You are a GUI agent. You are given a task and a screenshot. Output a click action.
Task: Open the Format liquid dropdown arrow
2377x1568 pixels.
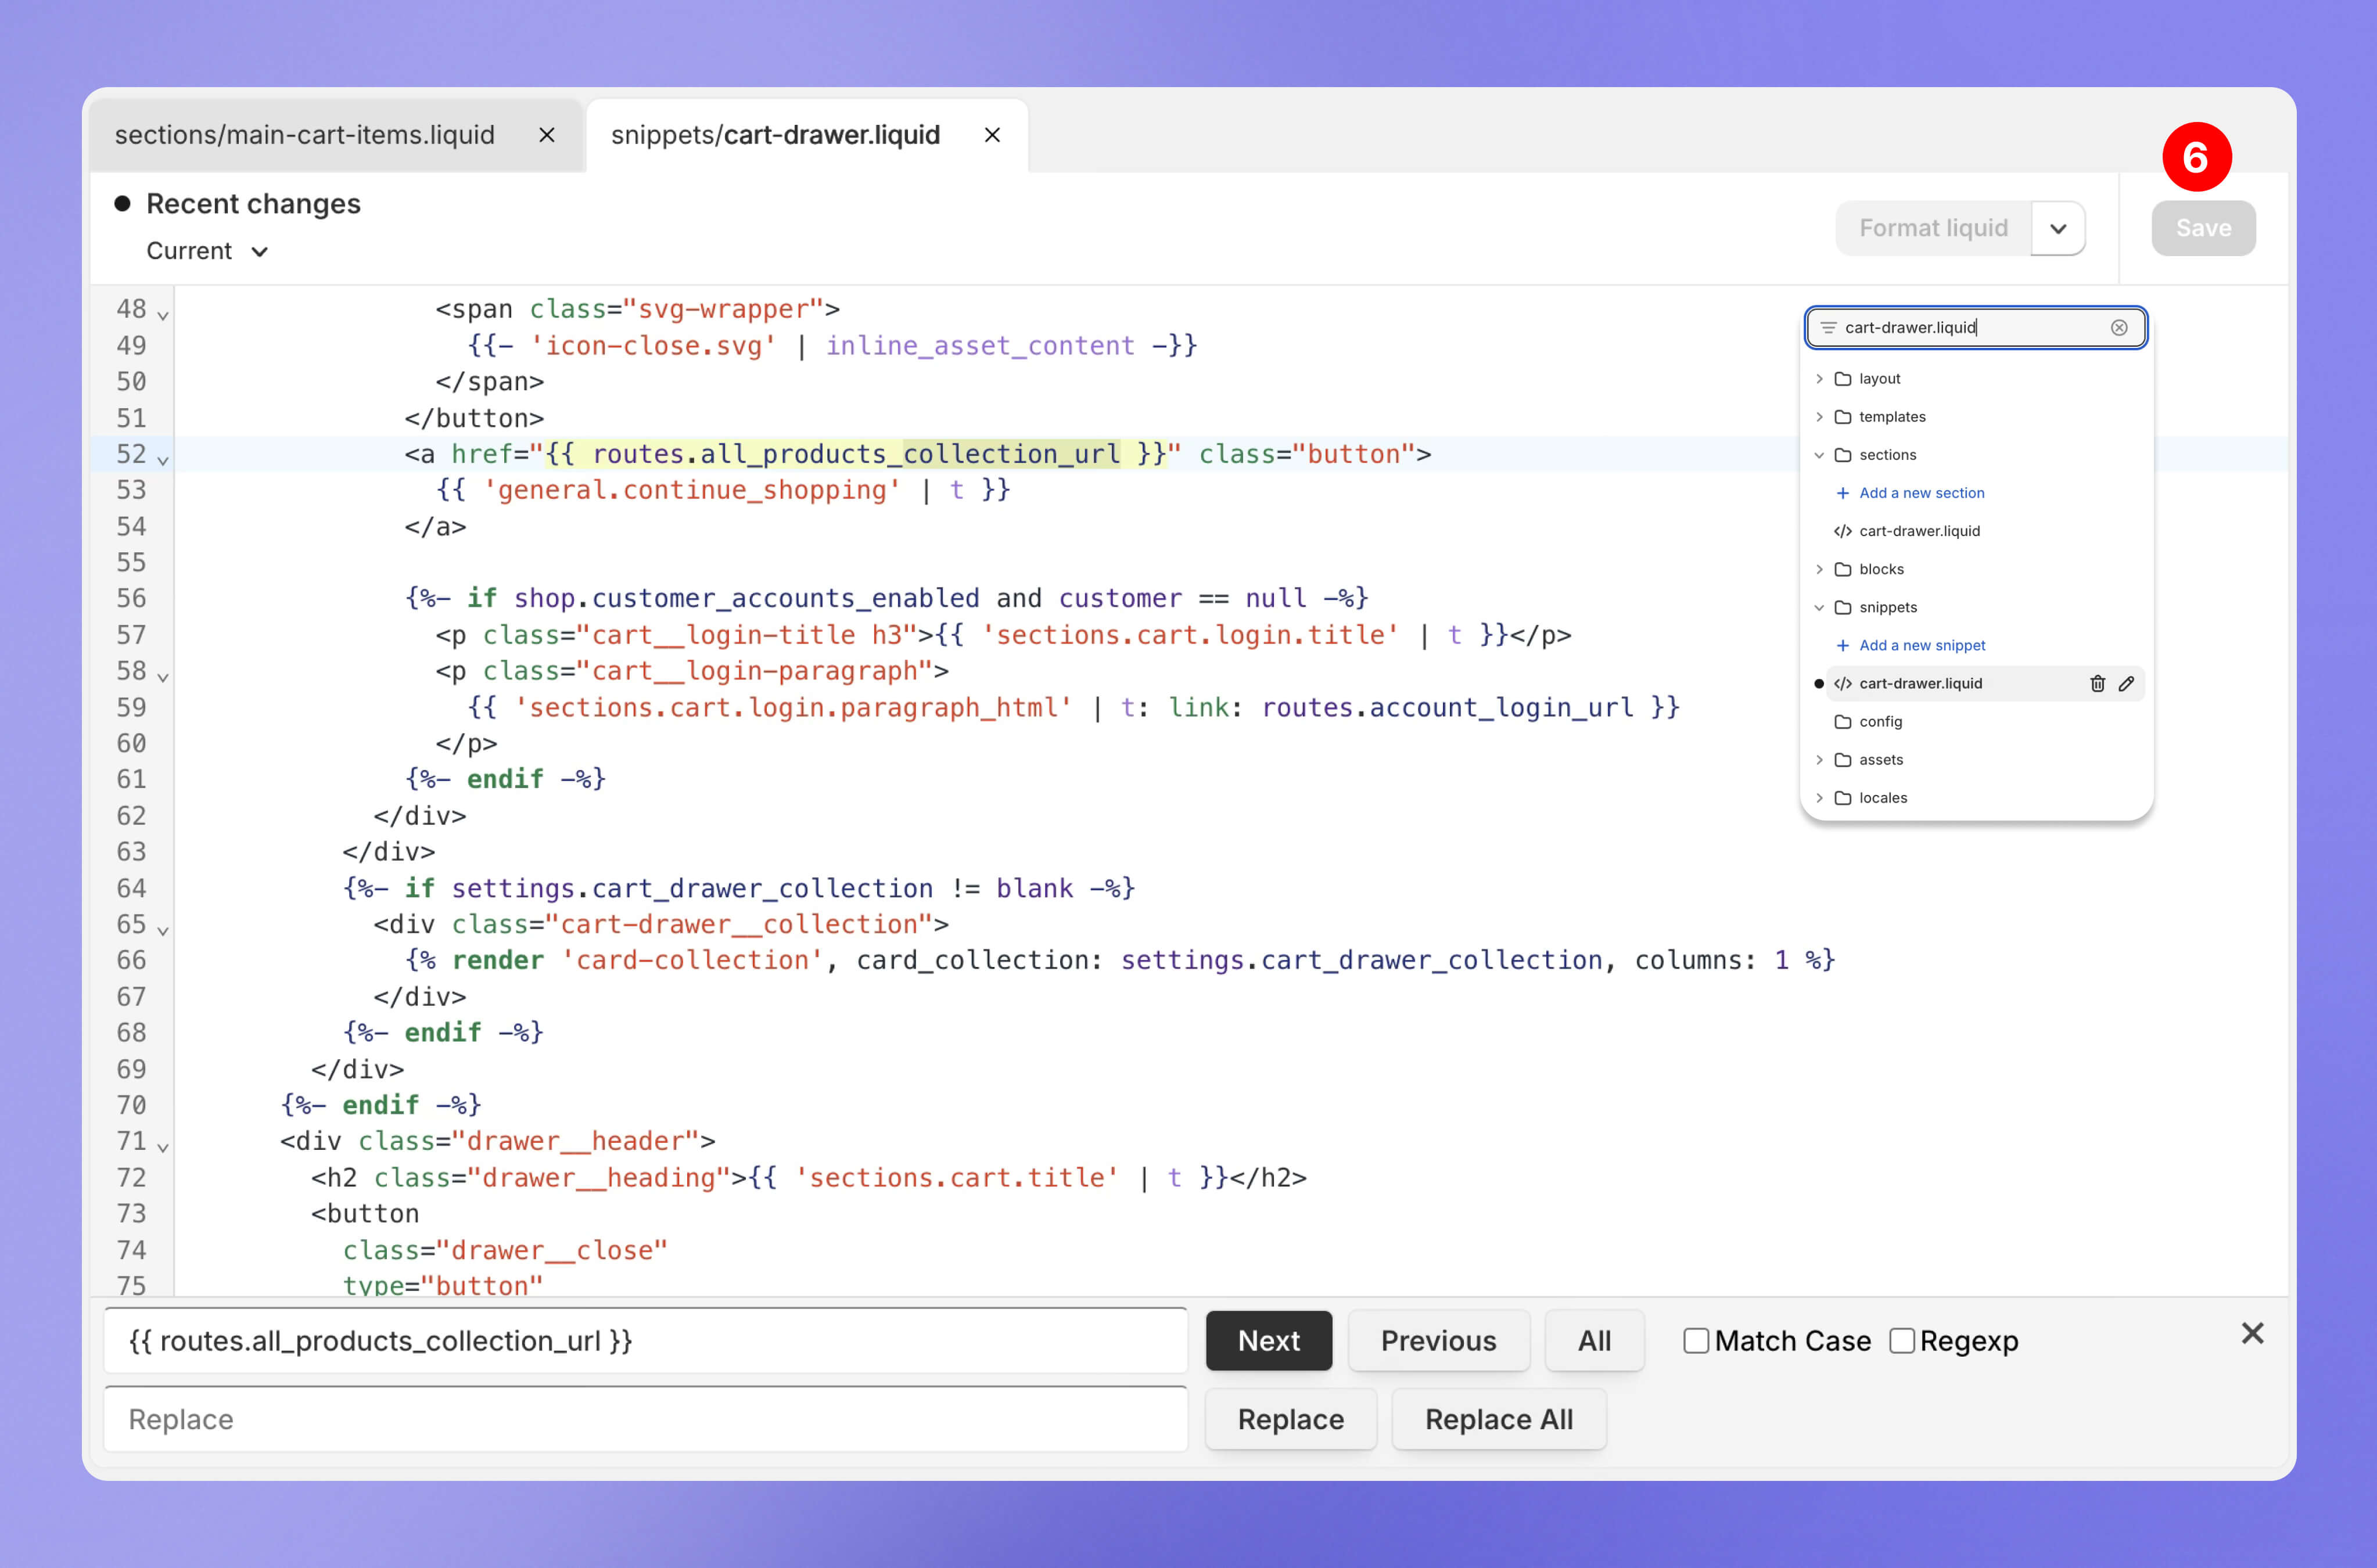click(2057, 229)
